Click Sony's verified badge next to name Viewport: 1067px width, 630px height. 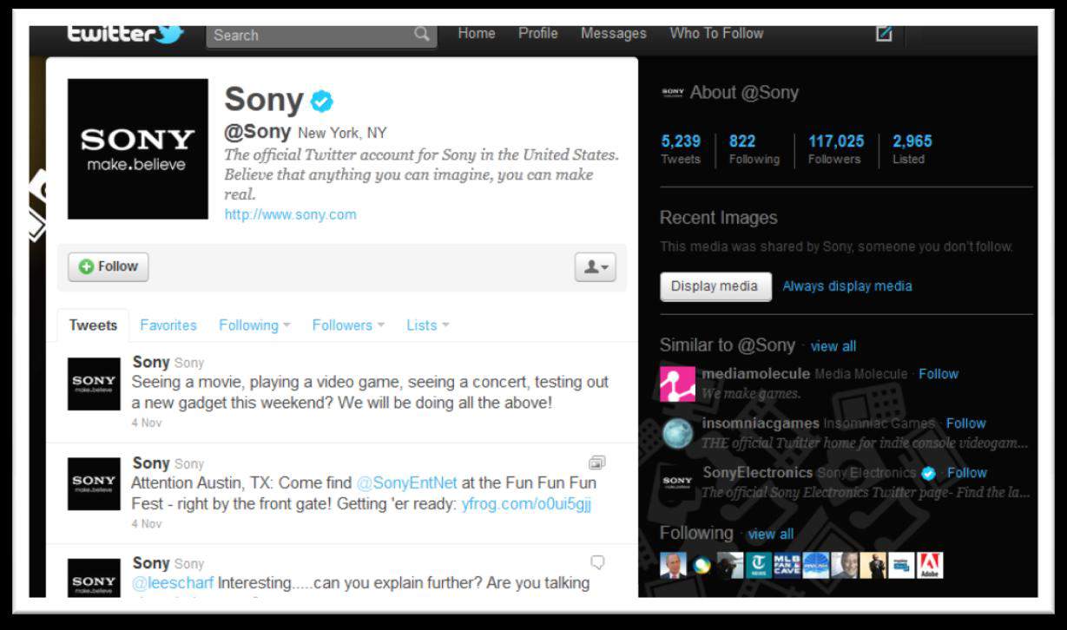tap(322, 102)
